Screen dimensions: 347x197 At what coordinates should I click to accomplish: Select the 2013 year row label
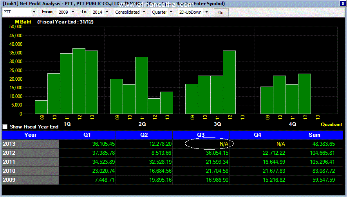coord(31,144)
